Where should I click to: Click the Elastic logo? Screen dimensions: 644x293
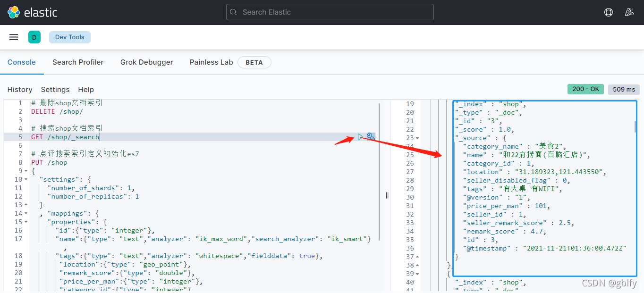pyautogui.click(x=32, y=12)
